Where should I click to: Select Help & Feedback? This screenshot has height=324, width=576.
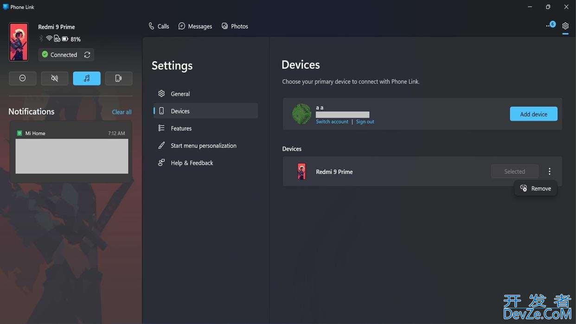(x=206, y=163)
